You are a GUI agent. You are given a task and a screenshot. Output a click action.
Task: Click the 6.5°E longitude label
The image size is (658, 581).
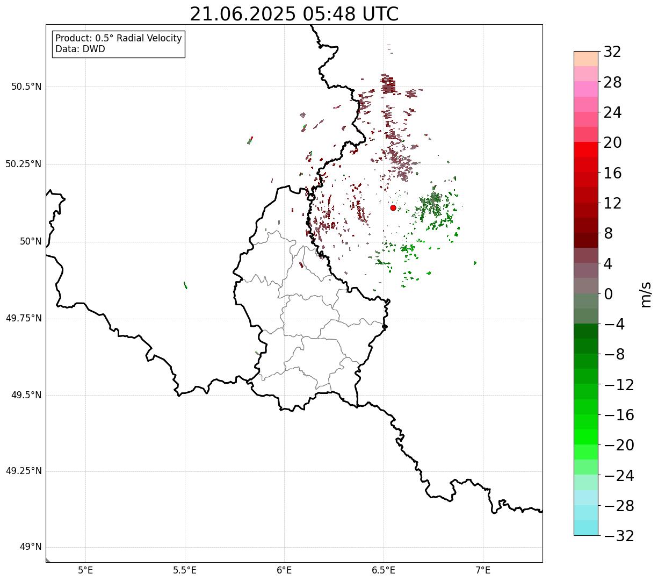tap(384, 570)
